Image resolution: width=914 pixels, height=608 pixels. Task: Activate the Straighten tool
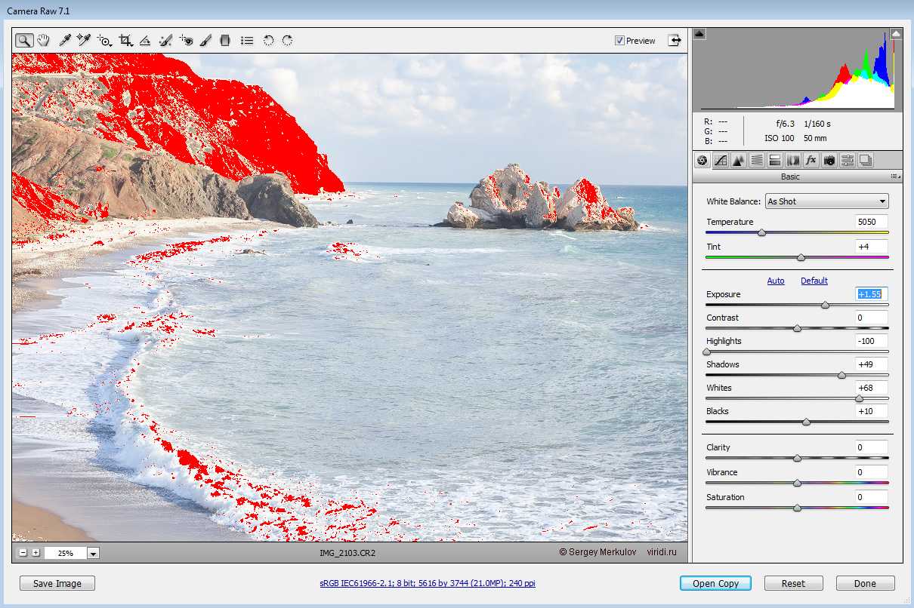(146, 41)
